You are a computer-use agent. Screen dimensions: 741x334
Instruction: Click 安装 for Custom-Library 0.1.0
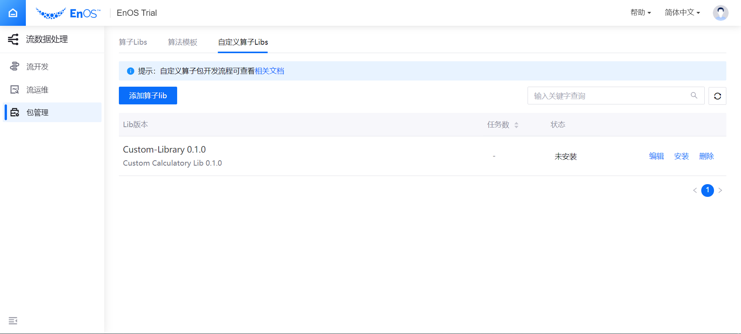(x=681, y=156)
